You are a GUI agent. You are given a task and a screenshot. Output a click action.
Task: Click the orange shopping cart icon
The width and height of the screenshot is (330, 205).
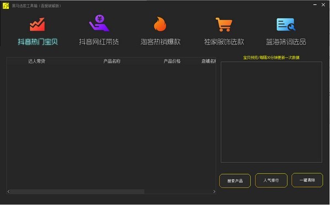tap(224, 24)
